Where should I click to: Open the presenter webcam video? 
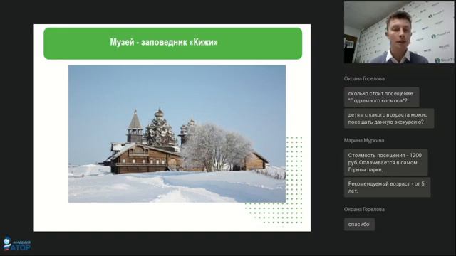pos(399,32)
